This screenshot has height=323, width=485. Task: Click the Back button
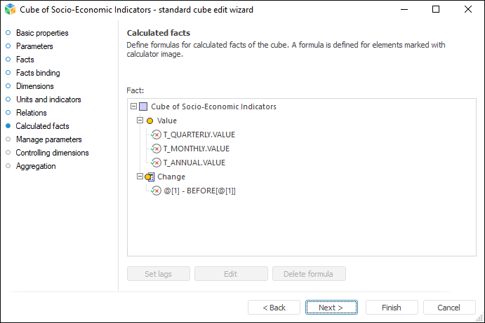pos(274,308)
